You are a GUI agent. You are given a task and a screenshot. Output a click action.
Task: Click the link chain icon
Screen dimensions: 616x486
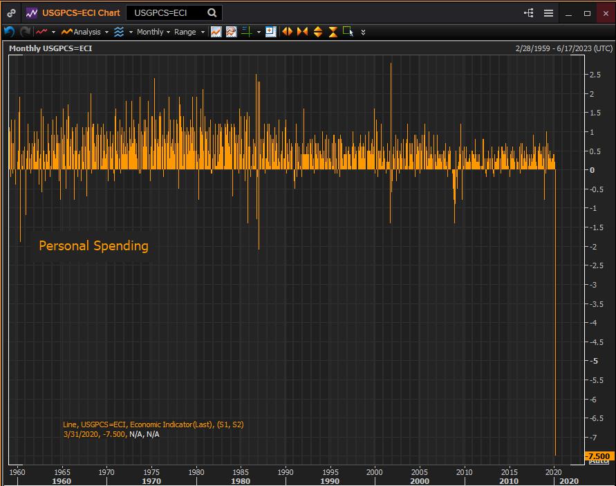[11, 13]
